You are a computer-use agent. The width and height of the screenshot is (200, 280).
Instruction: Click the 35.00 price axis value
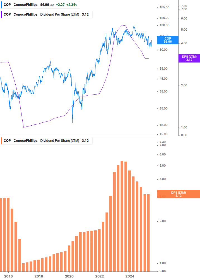click(163, 91)
